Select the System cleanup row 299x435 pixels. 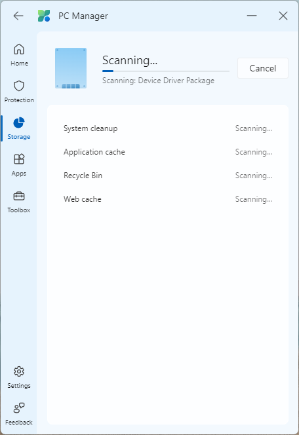(x=168, y=128)
